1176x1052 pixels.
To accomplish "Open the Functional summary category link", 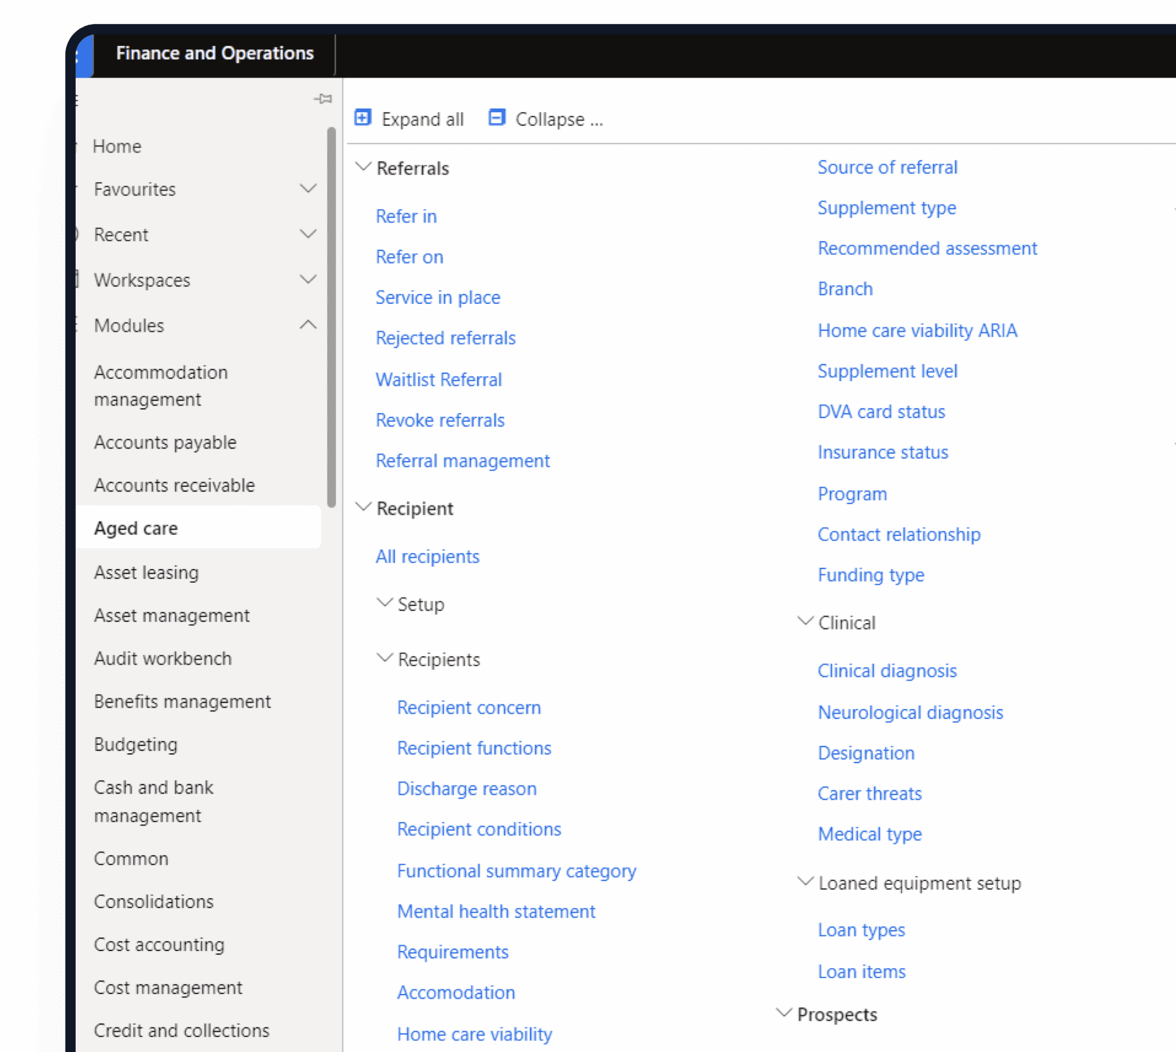I will point(517,871).
